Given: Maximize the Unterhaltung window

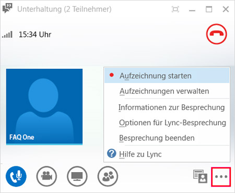Looking at the screenshot, I should [209, 9].
